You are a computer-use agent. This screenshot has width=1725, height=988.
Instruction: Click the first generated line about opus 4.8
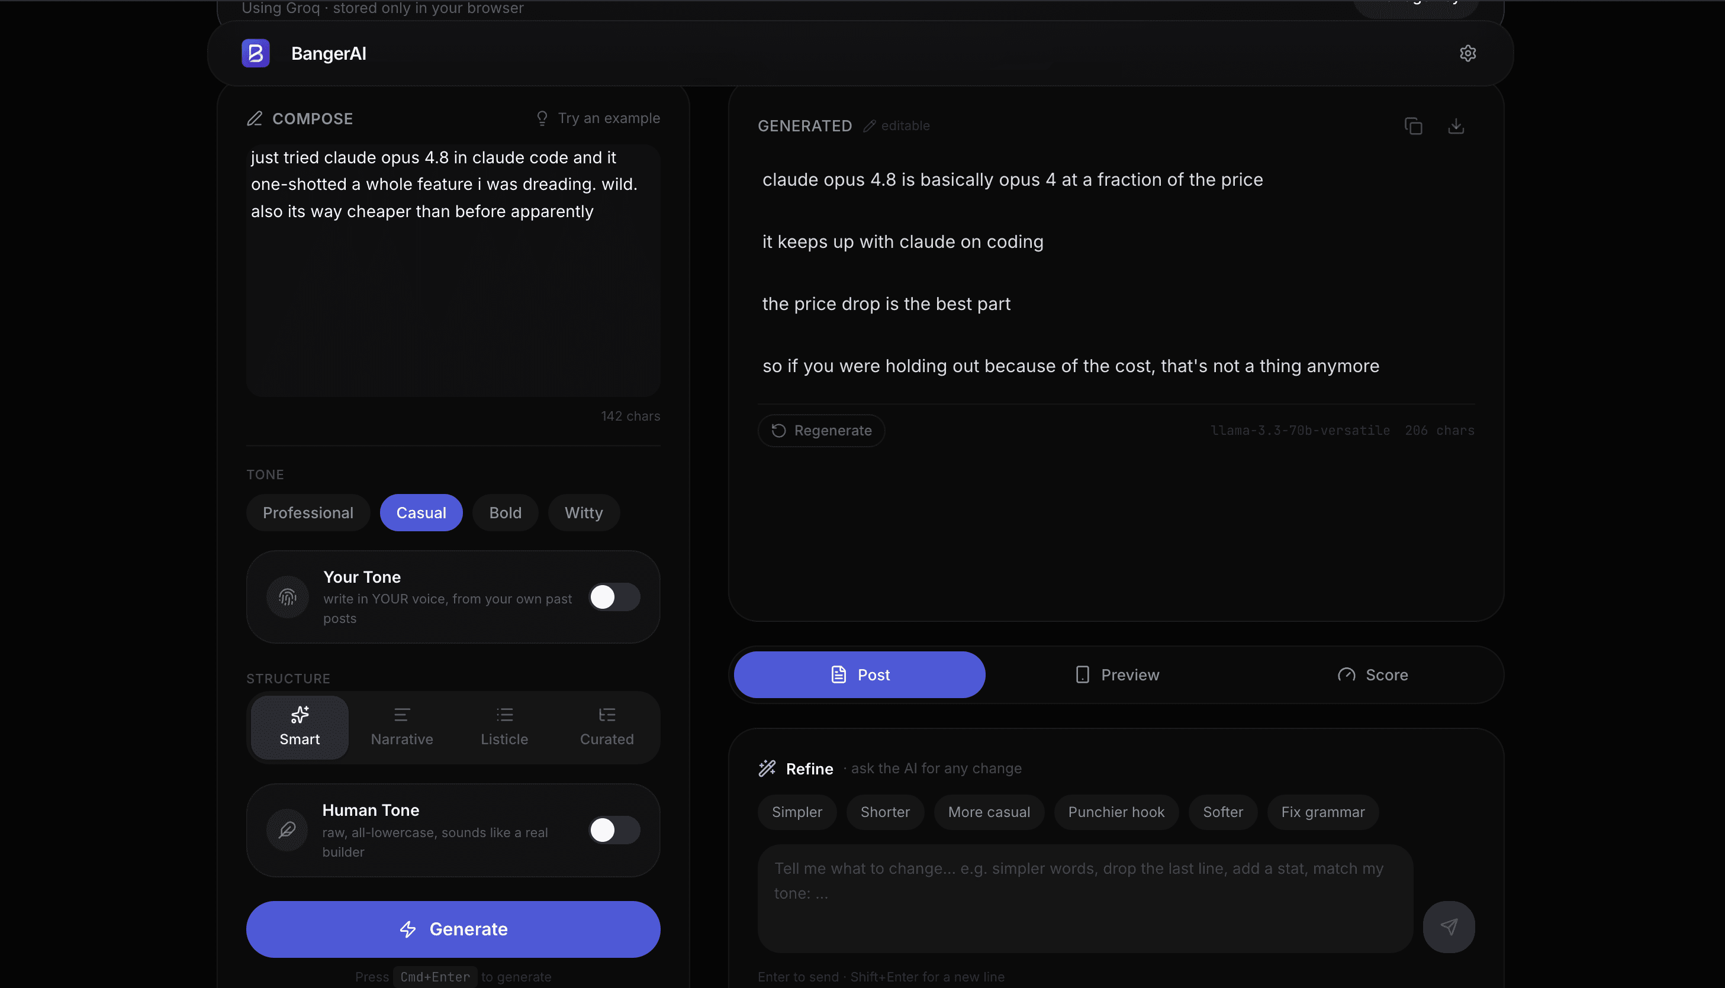(1012, 180)
